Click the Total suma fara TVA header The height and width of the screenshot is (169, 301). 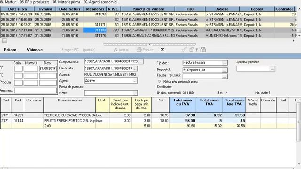234,105
